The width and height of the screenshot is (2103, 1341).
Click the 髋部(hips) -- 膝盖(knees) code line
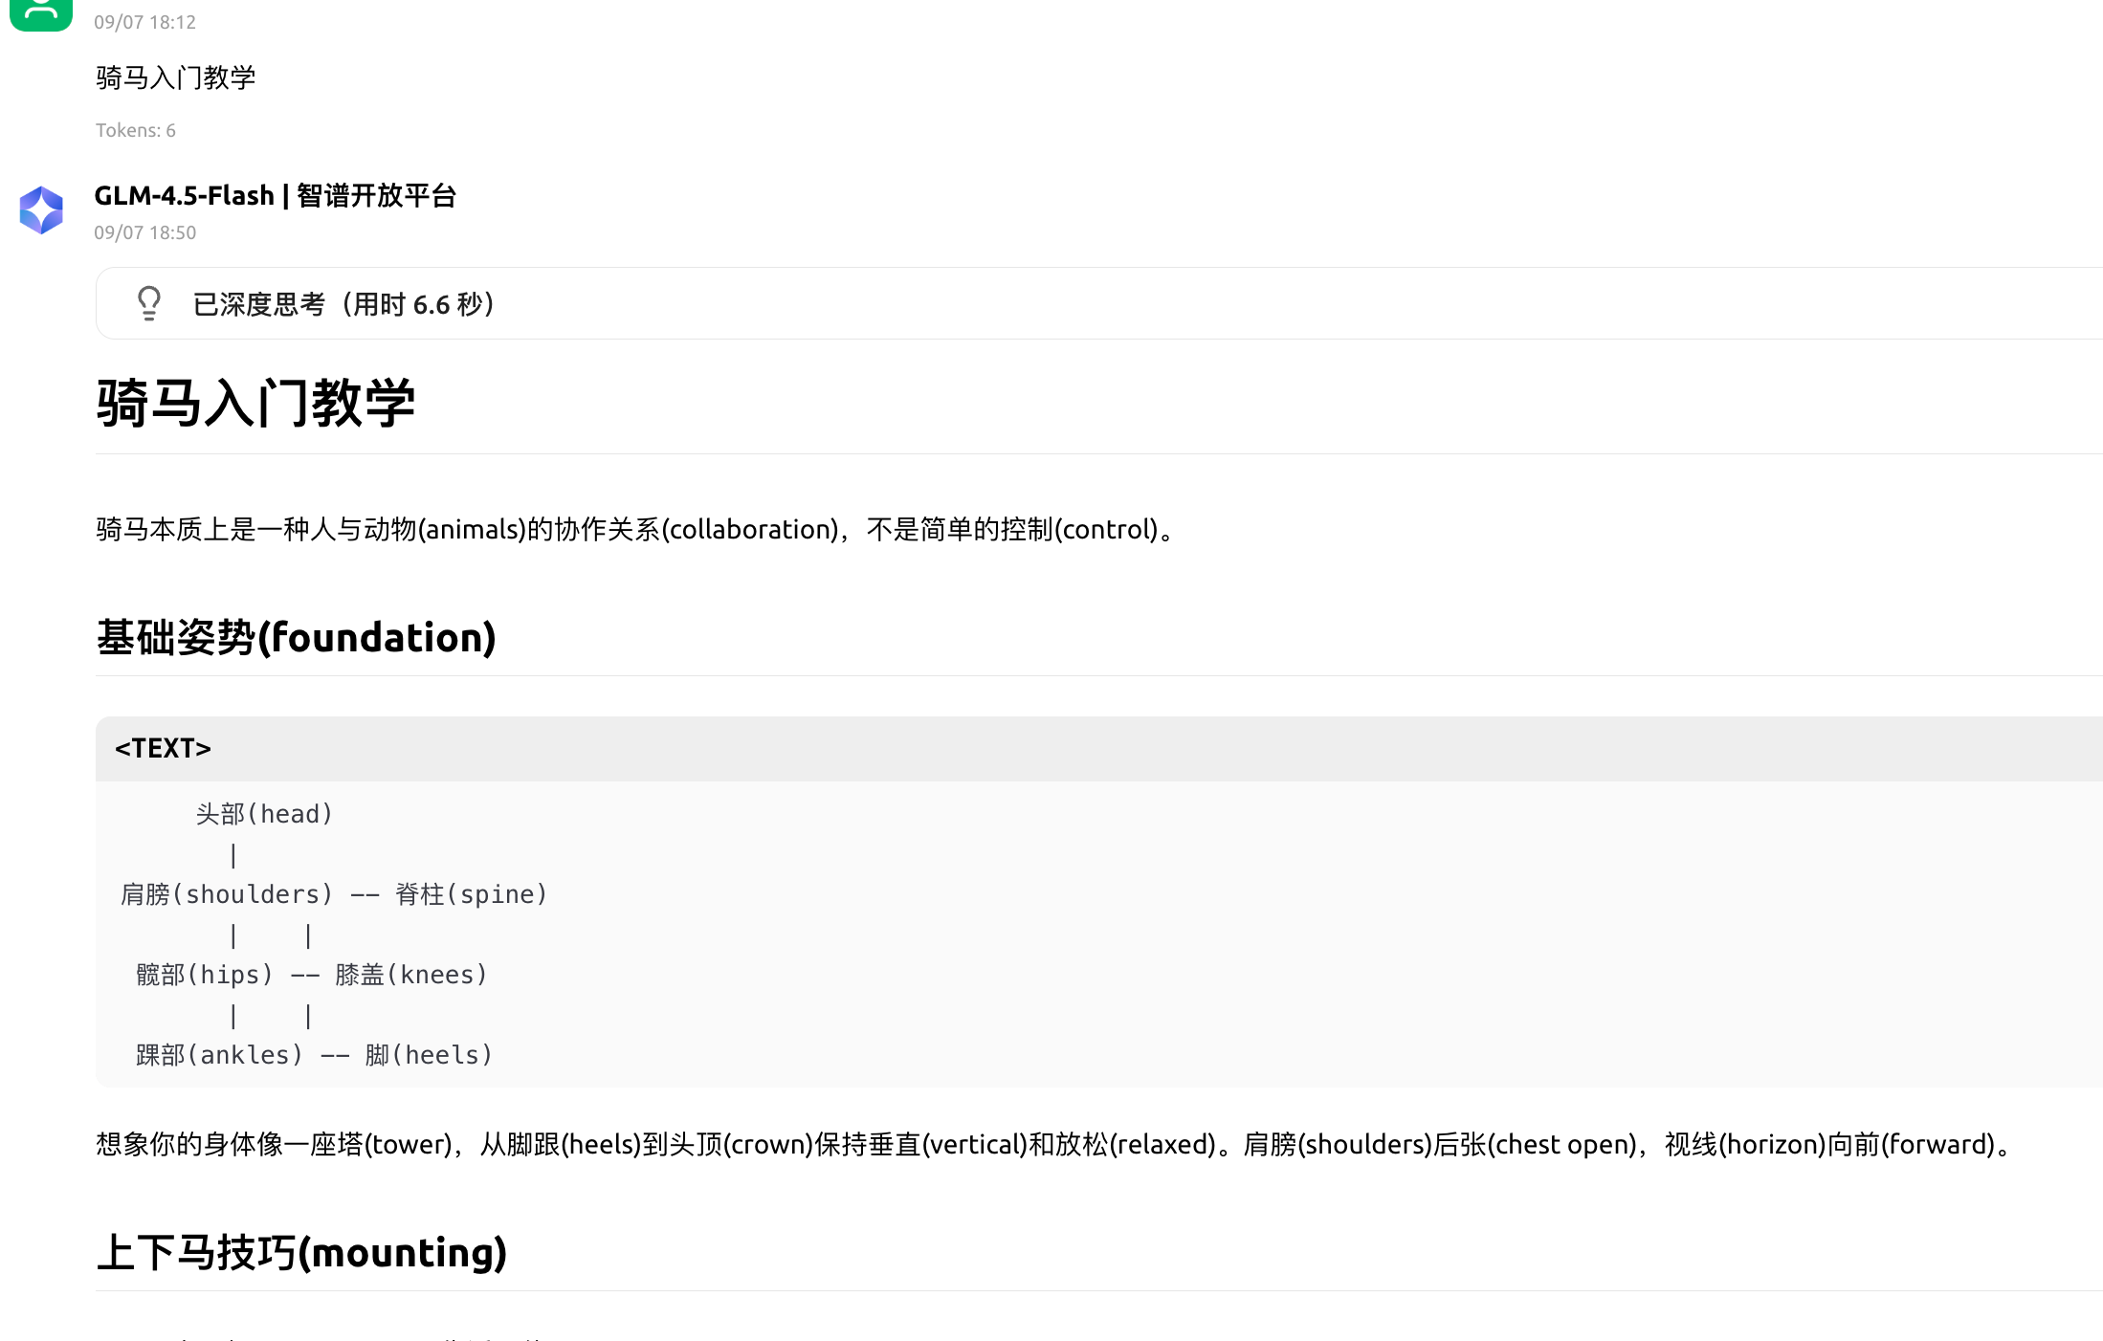[312, 975]
